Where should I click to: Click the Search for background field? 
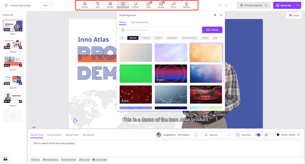(159, 30)
